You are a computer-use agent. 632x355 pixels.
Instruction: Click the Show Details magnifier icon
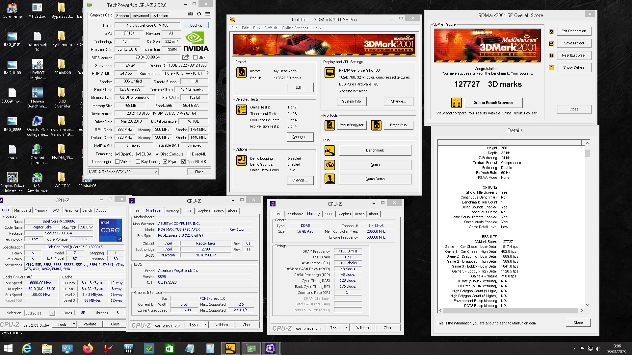pos(551,68)
